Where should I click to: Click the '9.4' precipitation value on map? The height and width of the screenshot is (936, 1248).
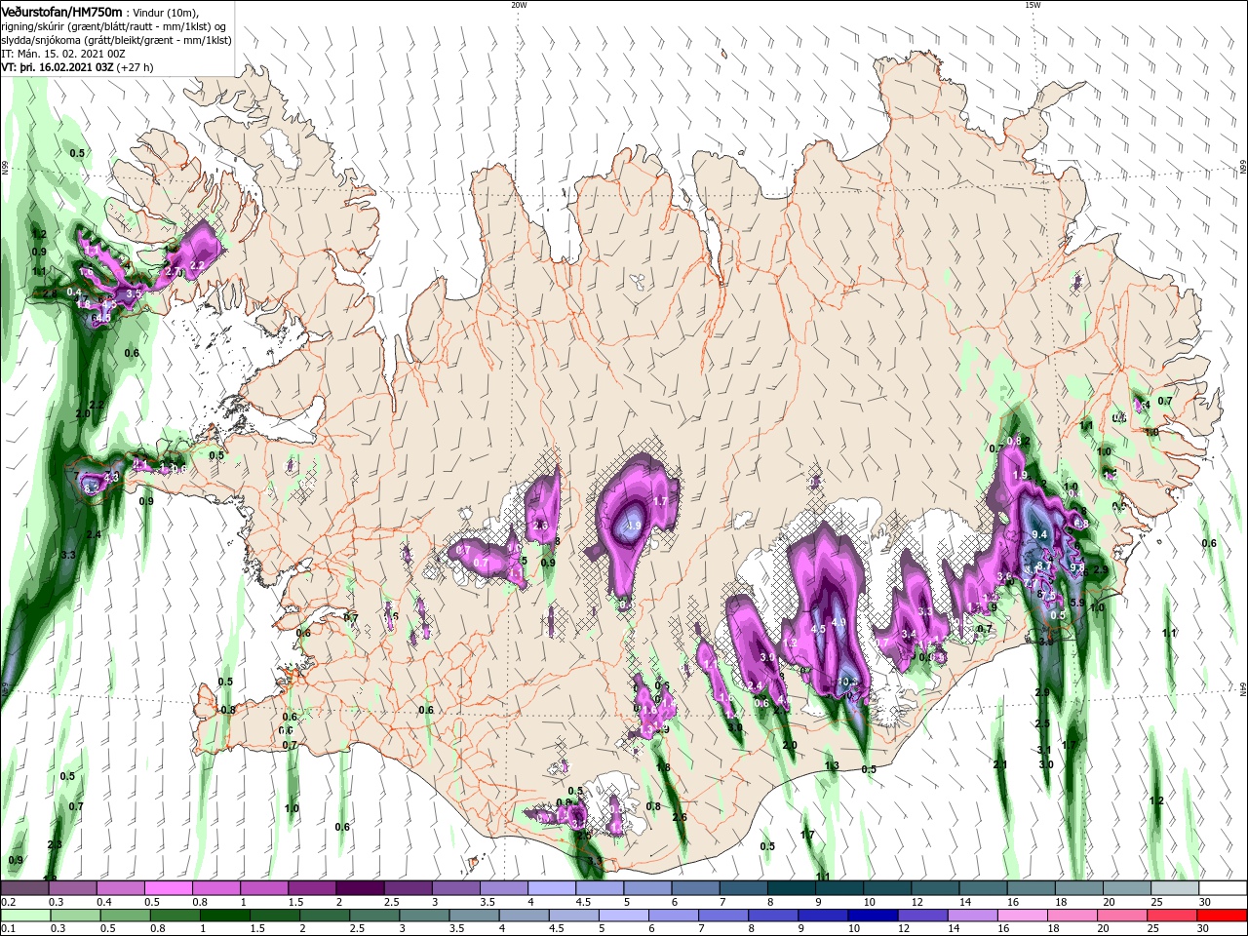tap(1039, 534)
